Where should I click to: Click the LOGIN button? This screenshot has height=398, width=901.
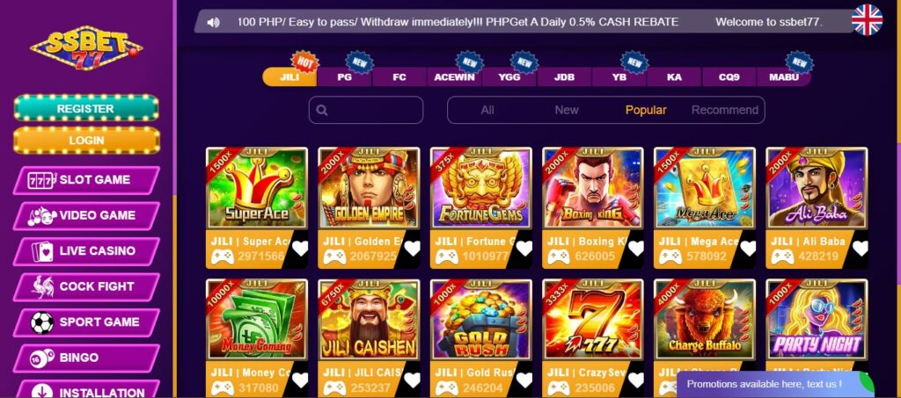pyautogui.click(x=86, y=141)
